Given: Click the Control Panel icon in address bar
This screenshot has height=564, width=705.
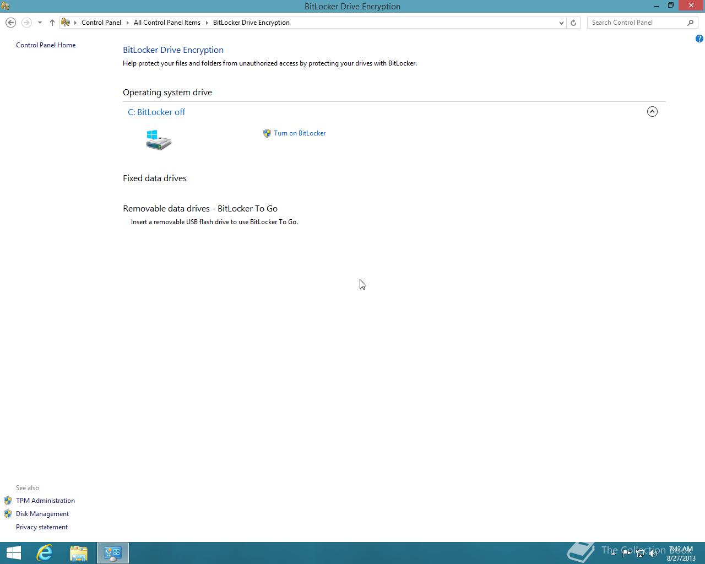Looking at the screenshot, I should [66, 23].
